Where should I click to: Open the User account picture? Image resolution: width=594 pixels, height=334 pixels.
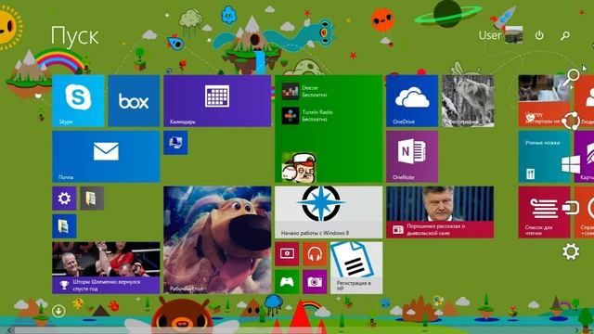point(513,35)
